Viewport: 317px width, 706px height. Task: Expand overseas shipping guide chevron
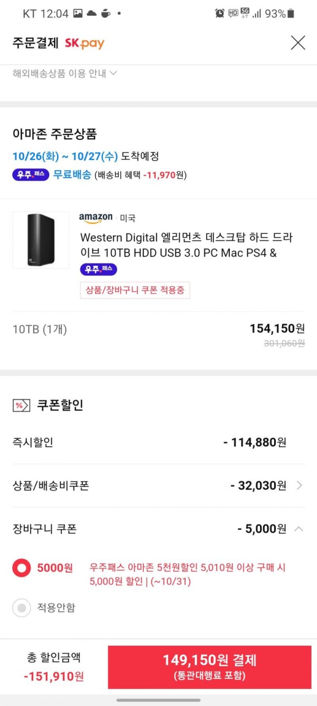click(113, 74)
